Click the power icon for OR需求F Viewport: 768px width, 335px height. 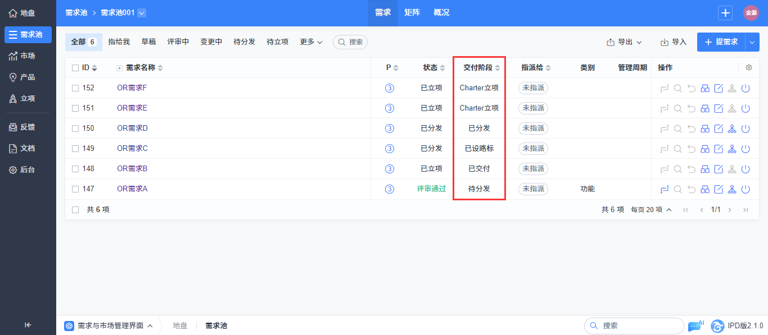coord(746,88)
